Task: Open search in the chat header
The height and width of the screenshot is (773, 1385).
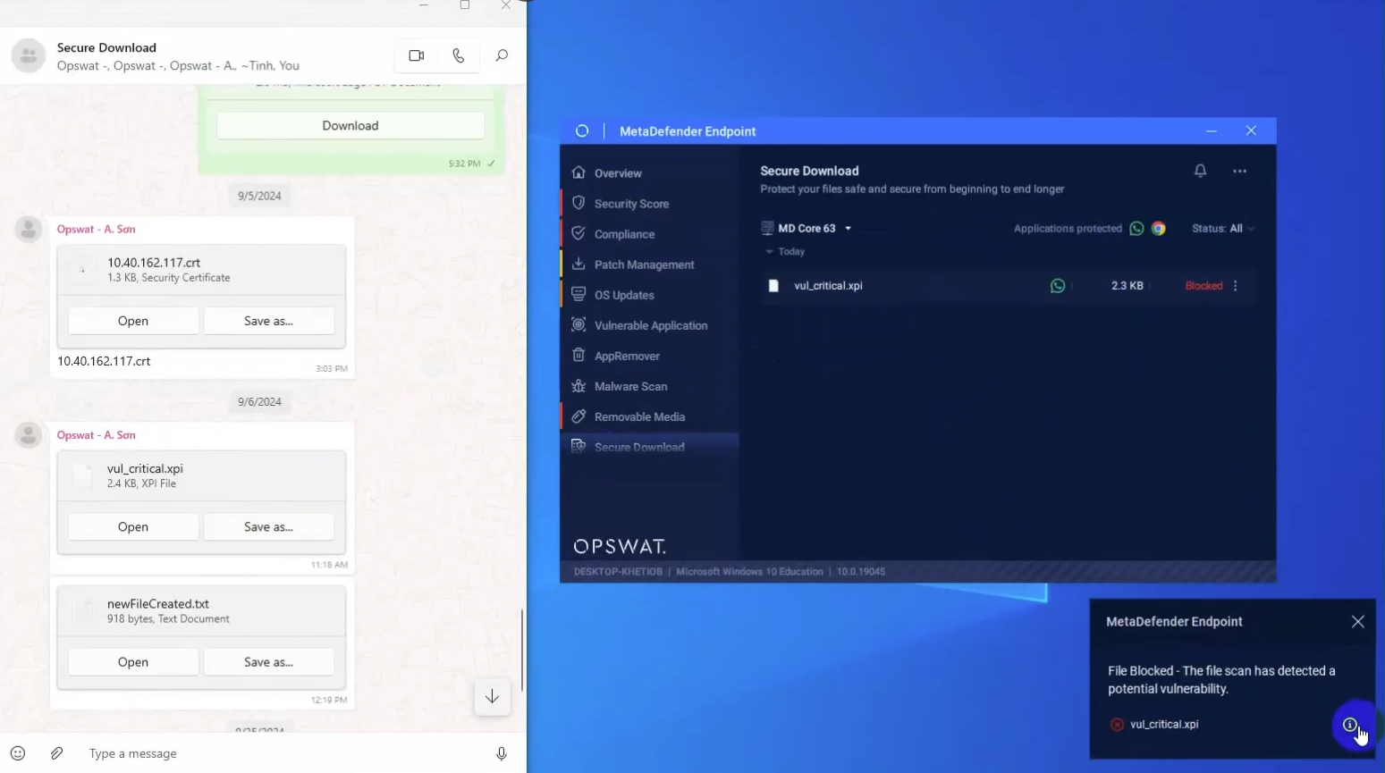Action: pos(502,55)
